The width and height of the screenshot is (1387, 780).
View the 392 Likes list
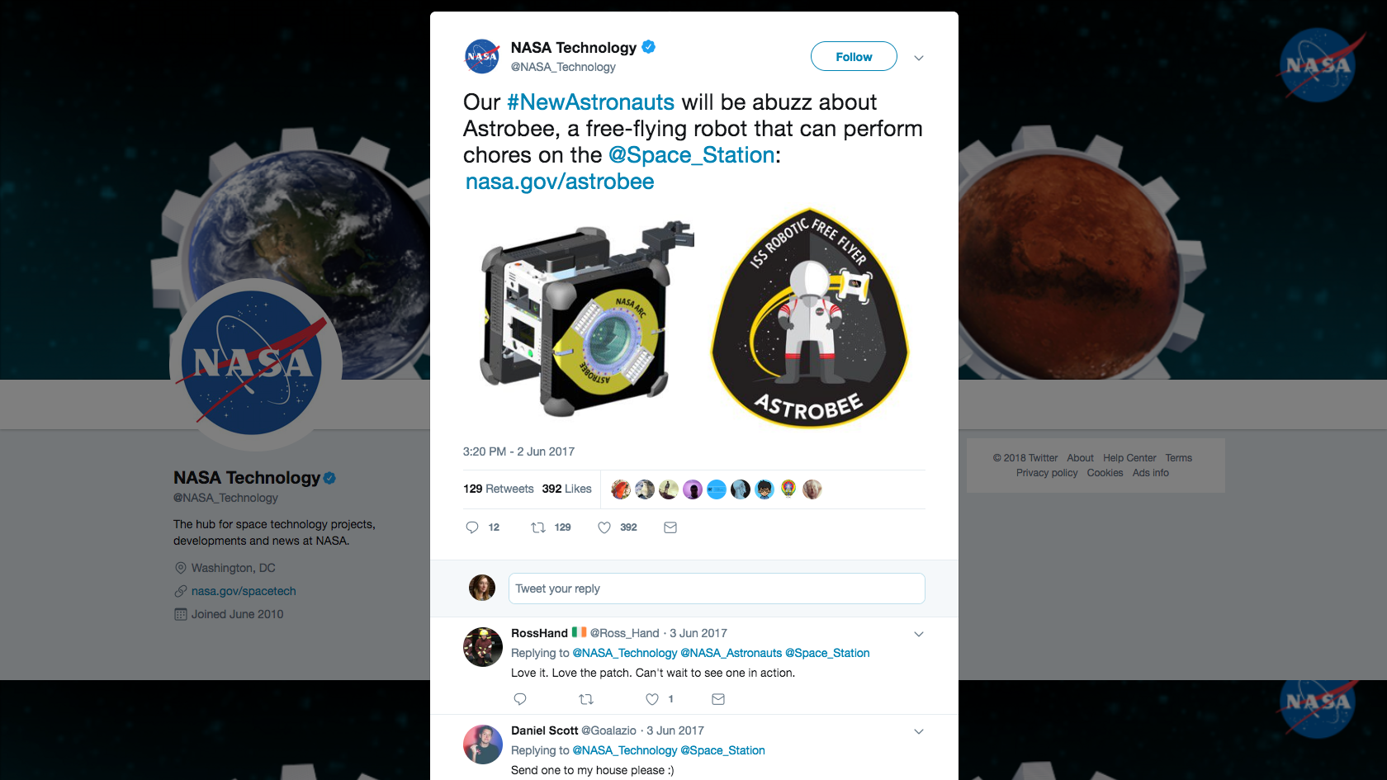point(567,489)
